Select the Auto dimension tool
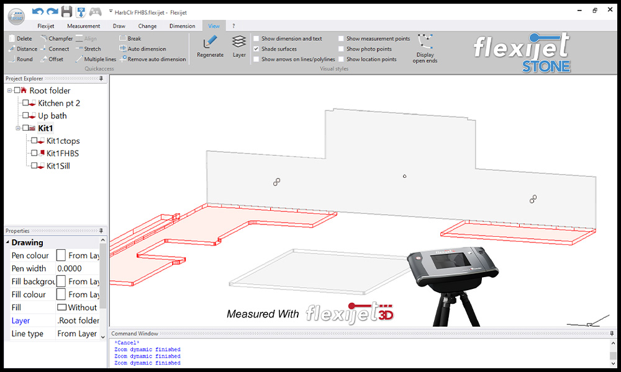Image resolution: width=621 pixels, height=372 pixels. (147, 49)
